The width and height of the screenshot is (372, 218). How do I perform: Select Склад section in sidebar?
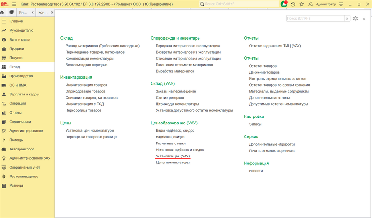pos(27,67)
